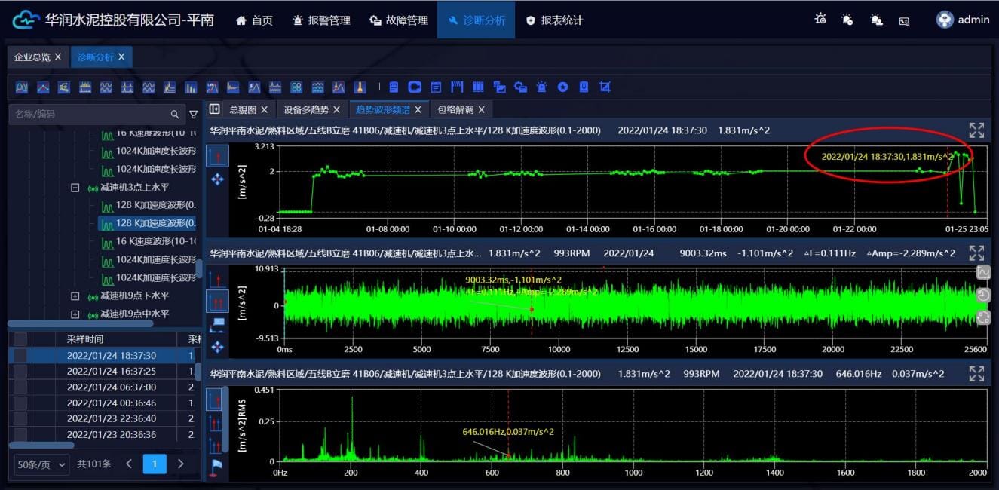Open the 50条/页 page size dropdown
The image size is (999, 490).
[x=41, y=464]
